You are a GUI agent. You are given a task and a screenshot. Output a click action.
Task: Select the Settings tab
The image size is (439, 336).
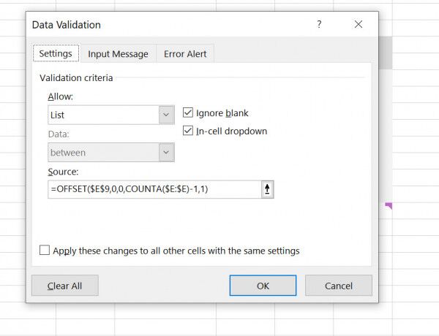click(56, 54)
